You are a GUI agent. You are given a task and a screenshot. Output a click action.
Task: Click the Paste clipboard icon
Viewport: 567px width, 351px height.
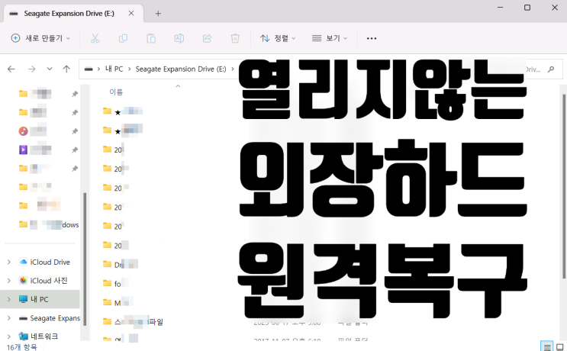tap(151, 38)
